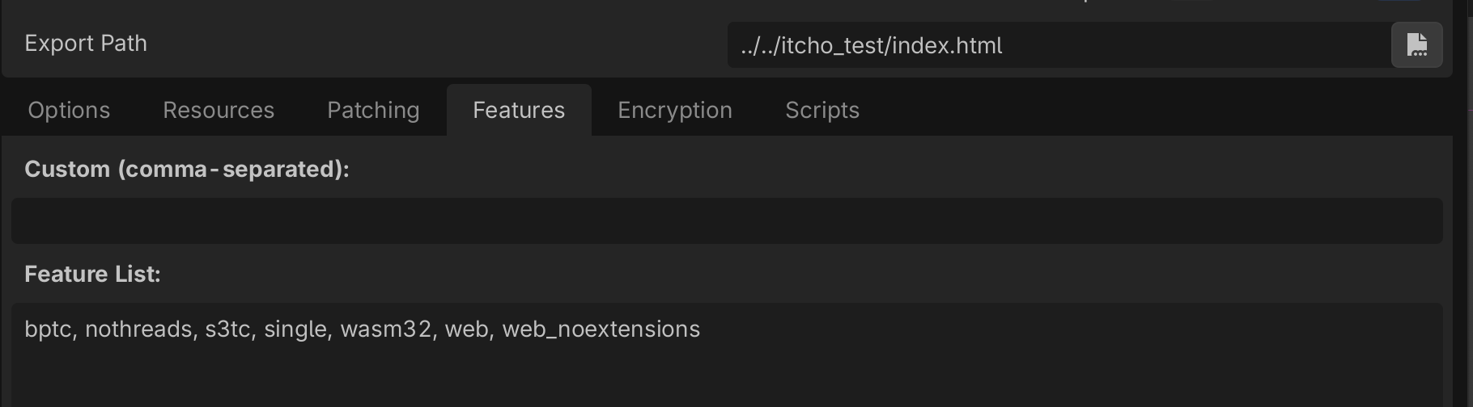Image resolution: width=1473 pixels, height=407 pixels.
Task: Click s3tc in the feature list
Action: tap(227, 329)
